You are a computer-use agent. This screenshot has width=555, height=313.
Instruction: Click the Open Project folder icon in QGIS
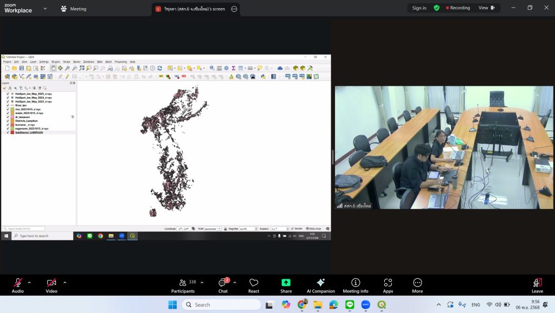(15, 68)
